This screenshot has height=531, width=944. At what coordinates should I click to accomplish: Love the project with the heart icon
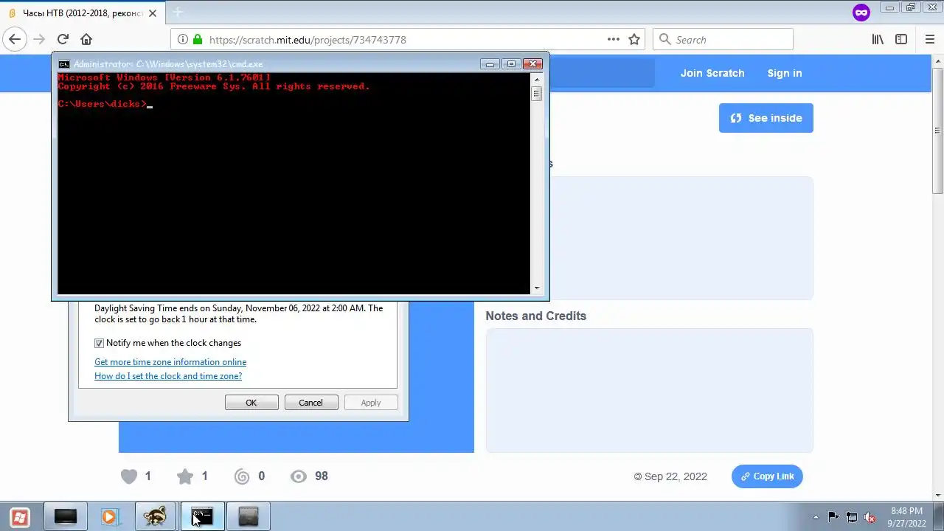(129, 476)
